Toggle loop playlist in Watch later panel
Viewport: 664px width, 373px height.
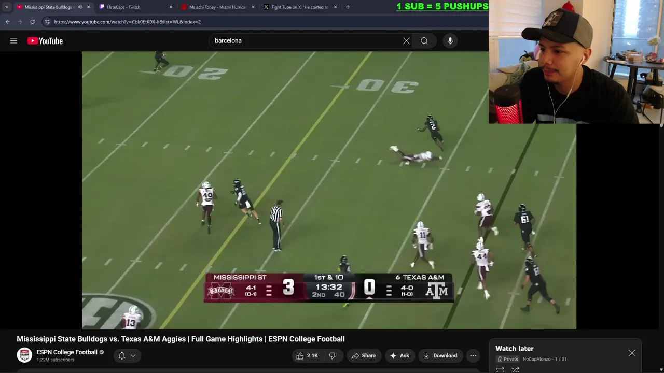tap(500, 370)
